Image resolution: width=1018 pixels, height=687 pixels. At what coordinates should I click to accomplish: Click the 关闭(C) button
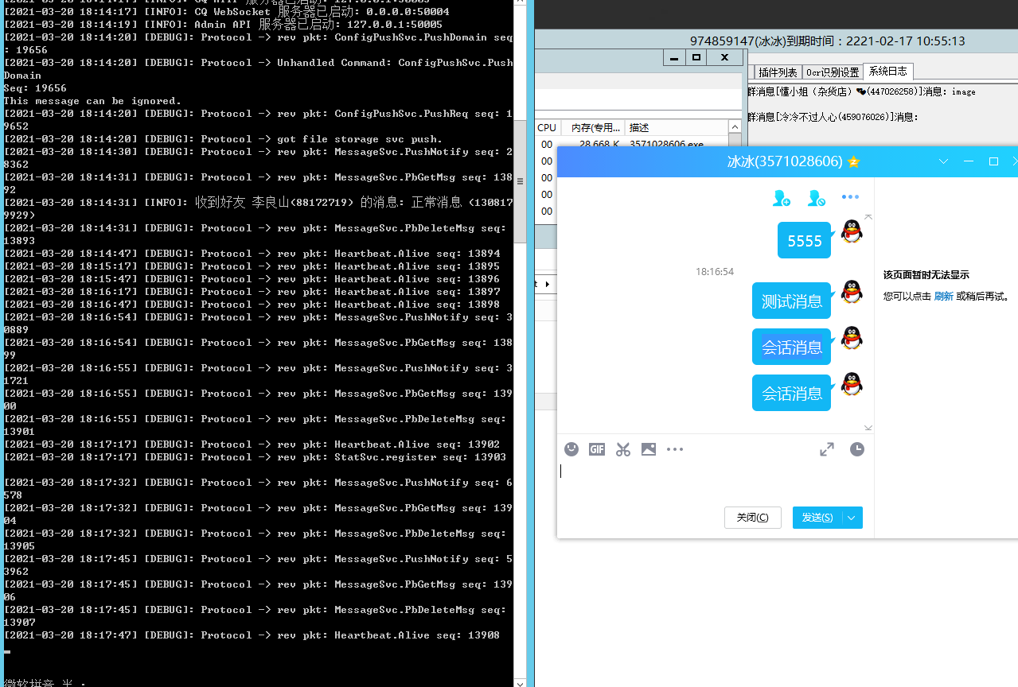753,518
